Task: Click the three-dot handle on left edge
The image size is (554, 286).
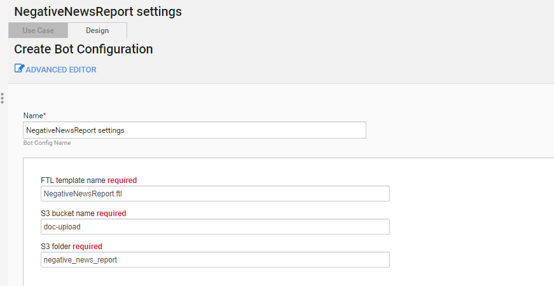Action: click(x=2, y=98)
